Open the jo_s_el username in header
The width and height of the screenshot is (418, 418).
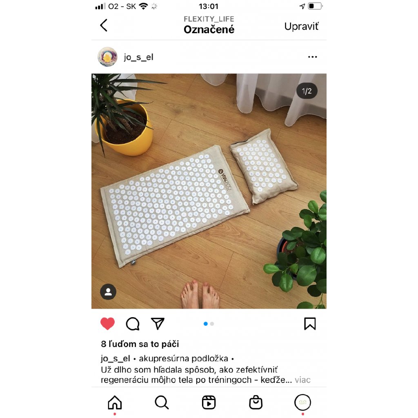(138, 57)
